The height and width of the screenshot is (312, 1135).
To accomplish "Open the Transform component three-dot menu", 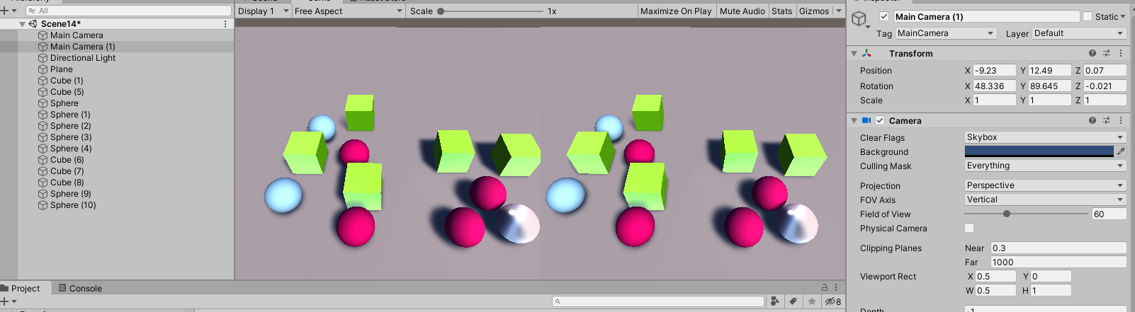I will pyautogui.click(x=1121, y=54).
